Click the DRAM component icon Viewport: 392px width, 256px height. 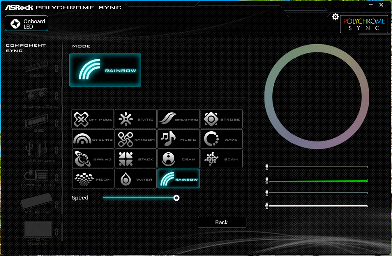pos(37,67)
